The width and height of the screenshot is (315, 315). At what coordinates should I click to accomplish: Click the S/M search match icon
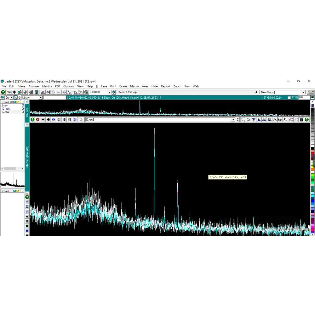81,92
